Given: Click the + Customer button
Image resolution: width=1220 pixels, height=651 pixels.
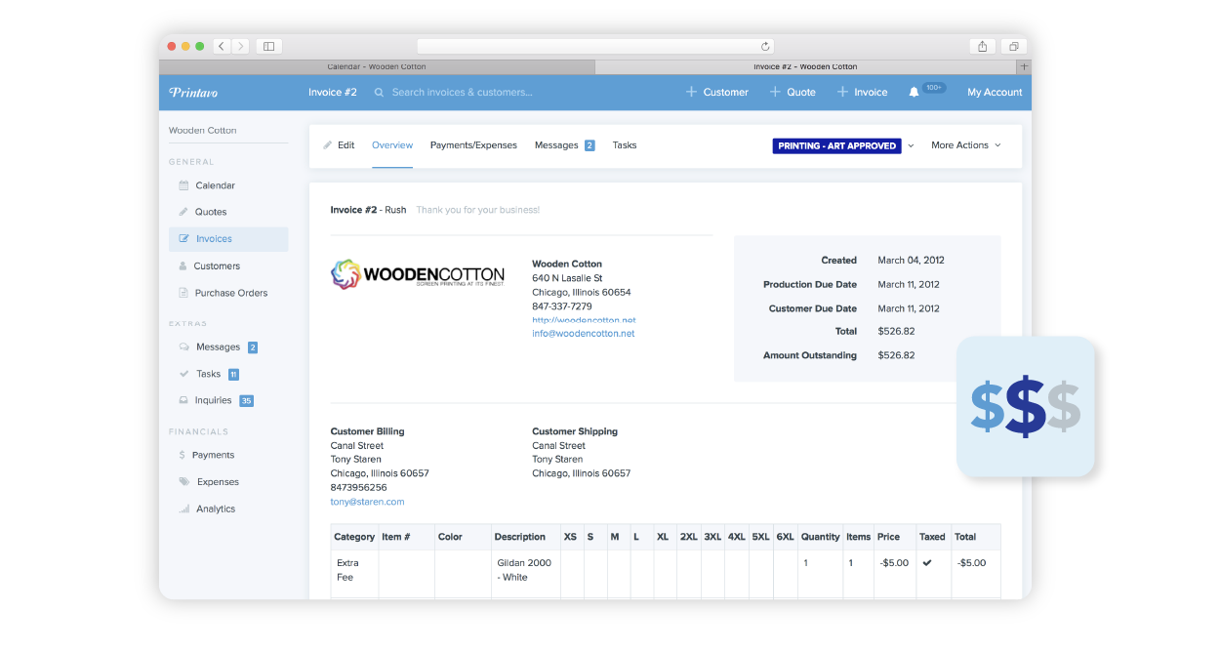Looking at the screenshot, I should tap(717, 92).
